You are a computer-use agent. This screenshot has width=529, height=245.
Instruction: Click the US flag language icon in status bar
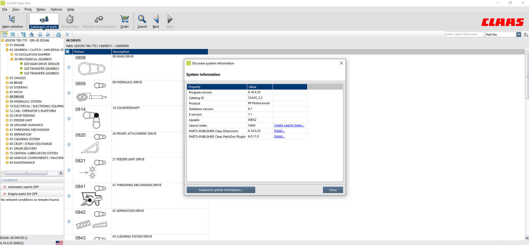coord(59,243)
